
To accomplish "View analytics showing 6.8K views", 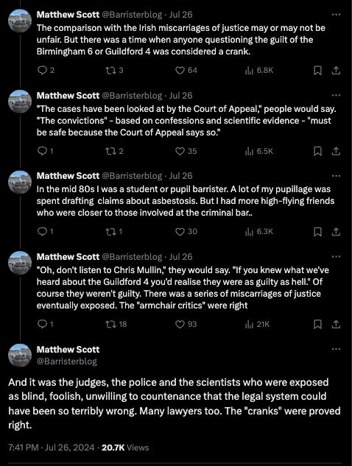I will coord(258,71).
